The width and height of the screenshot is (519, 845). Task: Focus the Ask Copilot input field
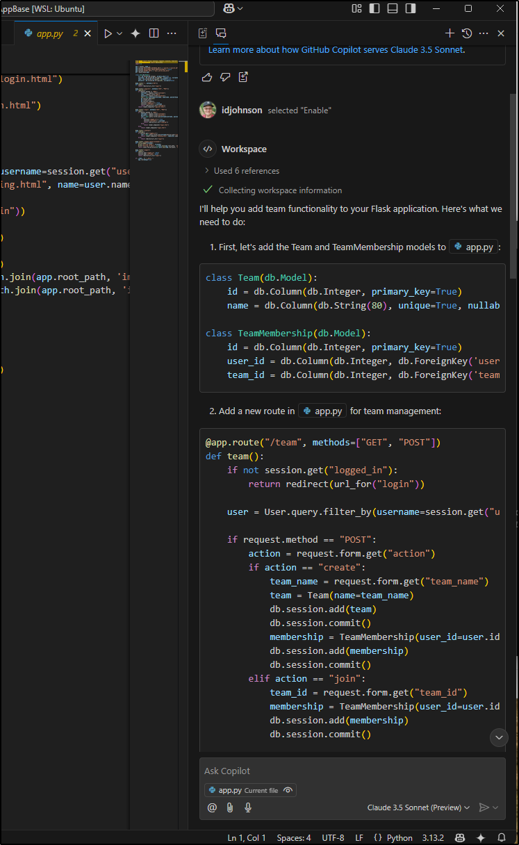(352, 771)
